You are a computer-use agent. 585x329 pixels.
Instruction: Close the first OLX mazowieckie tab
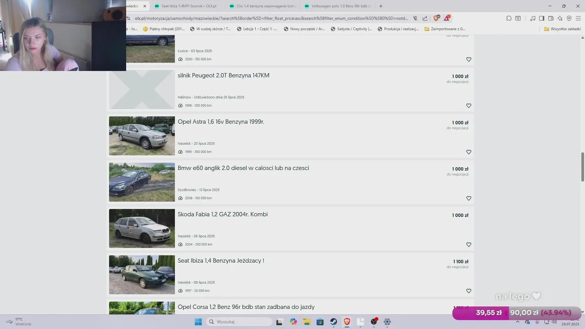(x=144, y=6)
